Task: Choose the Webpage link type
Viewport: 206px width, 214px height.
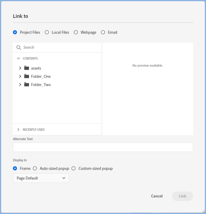Action: tap(76, 32)
